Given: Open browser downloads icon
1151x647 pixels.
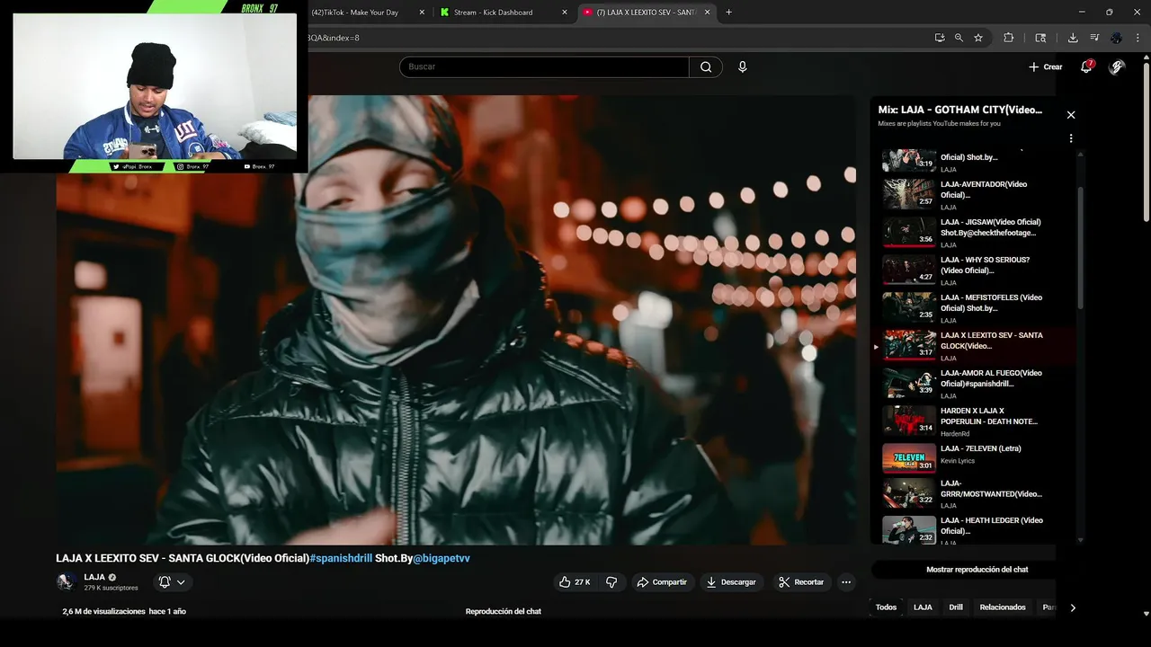Looking at the screenshot, I should pyautogui.click(x=1073, y=38).
